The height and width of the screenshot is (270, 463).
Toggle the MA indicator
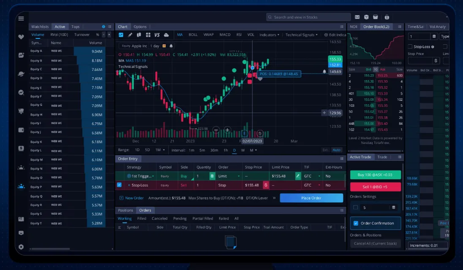[180, 35]
